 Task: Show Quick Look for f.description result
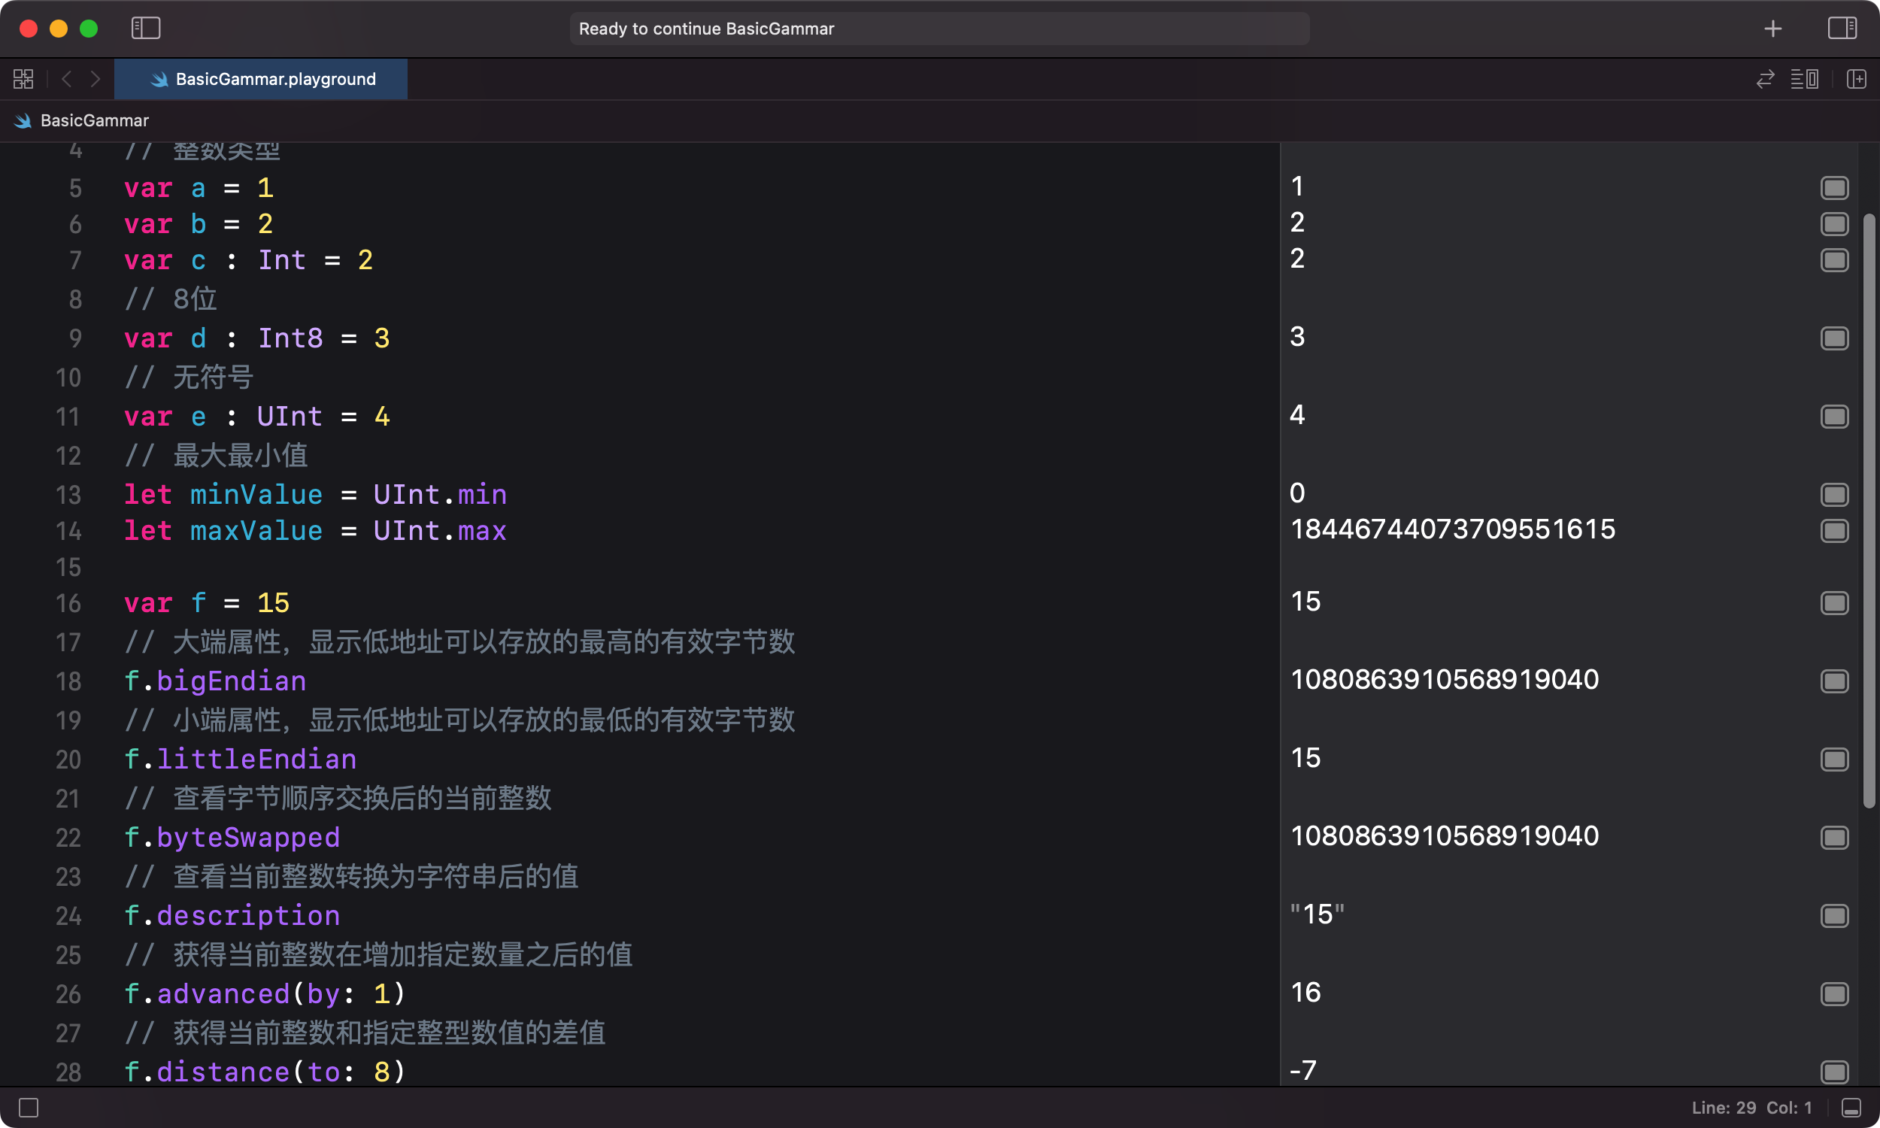pos(1834,916)
